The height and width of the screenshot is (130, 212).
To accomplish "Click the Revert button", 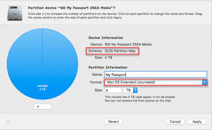I will coord(113,122).
